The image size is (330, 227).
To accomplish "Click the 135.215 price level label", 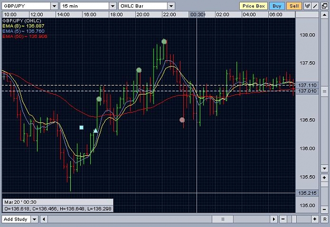I will tap(307, 193).
